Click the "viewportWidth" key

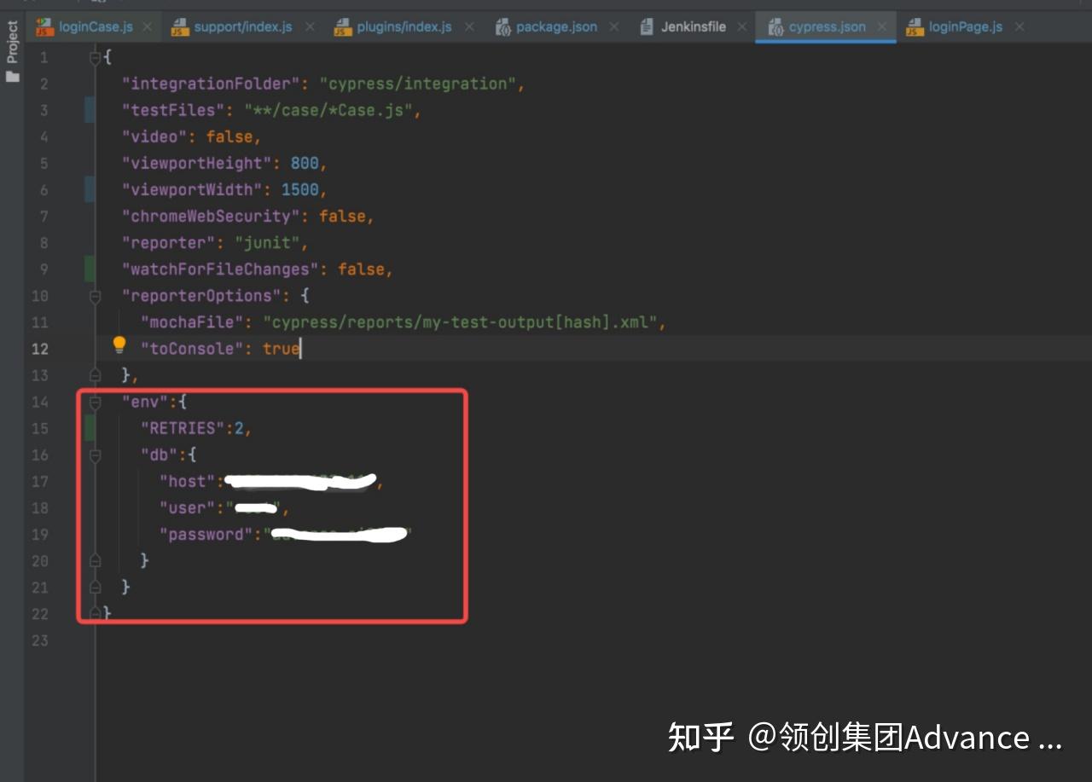coord(192,189)
